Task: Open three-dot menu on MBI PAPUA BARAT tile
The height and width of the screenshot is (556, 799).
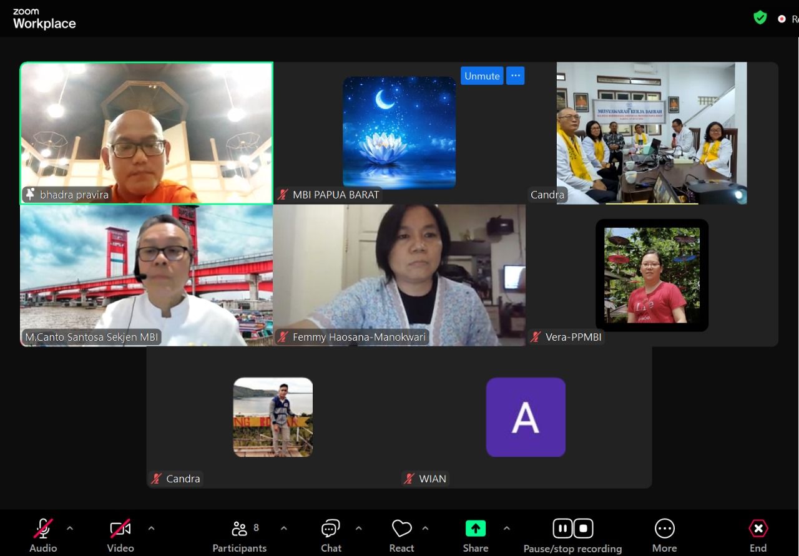Action: pyautogui.click(x=515, y=76)
